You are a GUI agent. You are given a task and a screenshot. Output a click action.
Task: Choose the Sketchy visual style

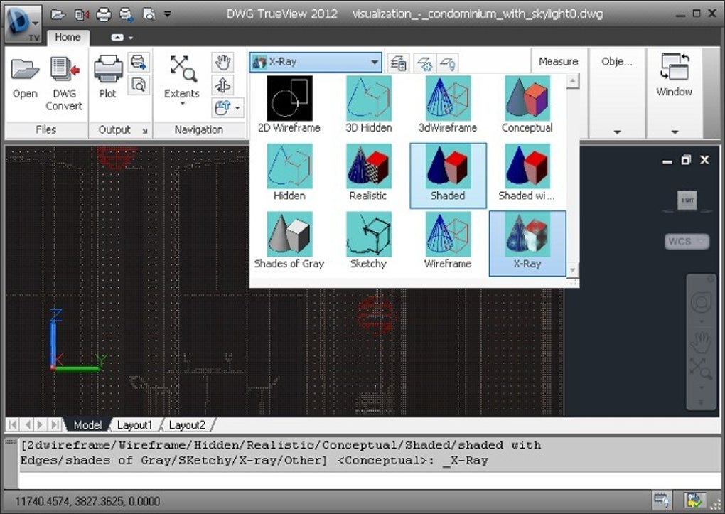click(368, 241)
